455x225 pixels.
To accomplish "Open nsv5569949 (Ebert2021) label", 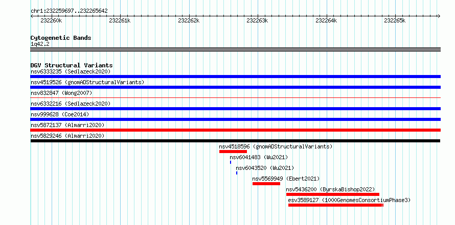I will (286, 179).
